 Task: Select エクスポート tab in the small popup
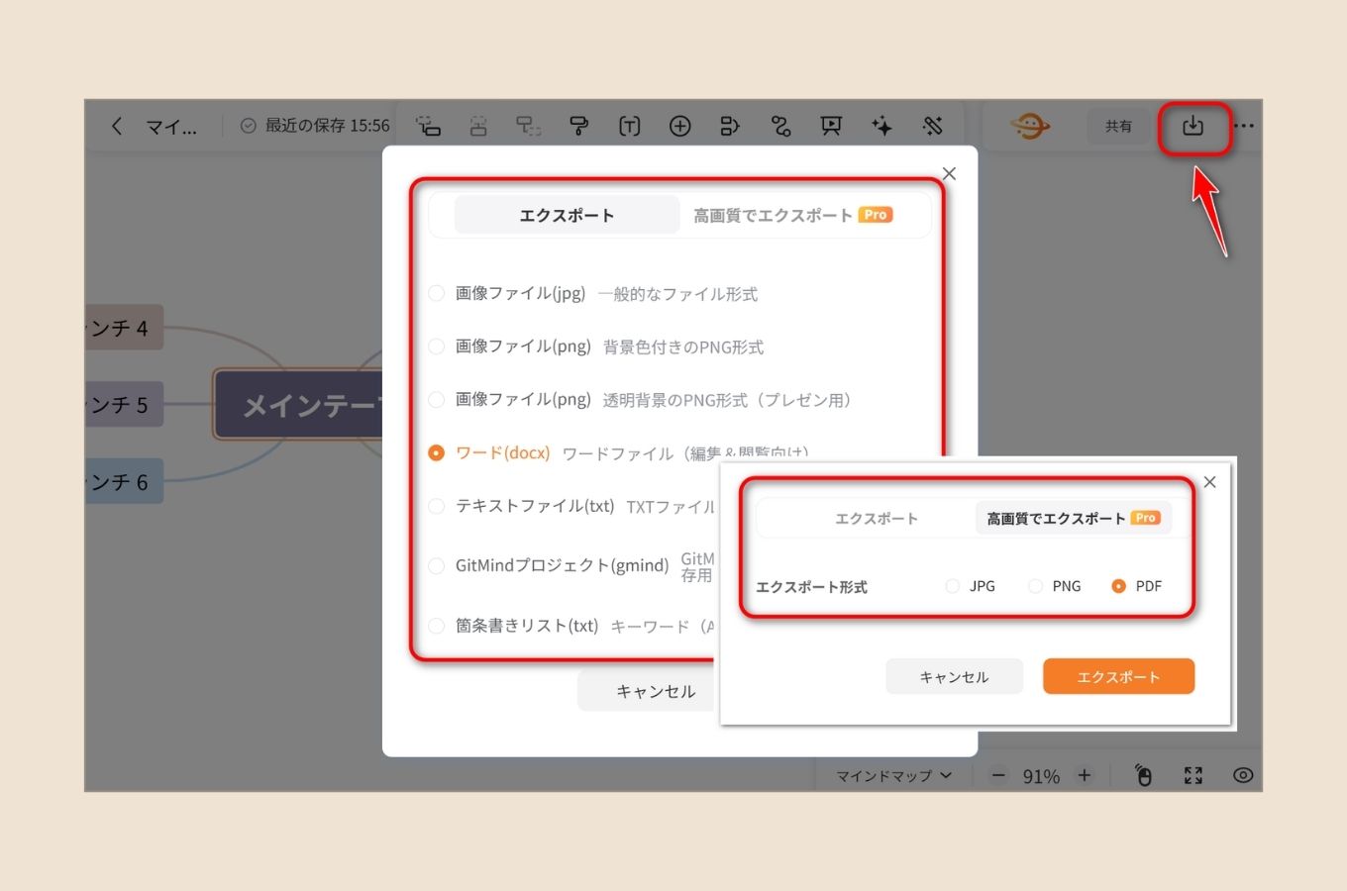pos(876,518)
